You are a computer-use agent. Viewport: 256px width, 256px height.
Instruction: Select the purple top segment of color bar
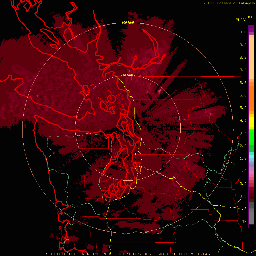(x=251, y=28)
